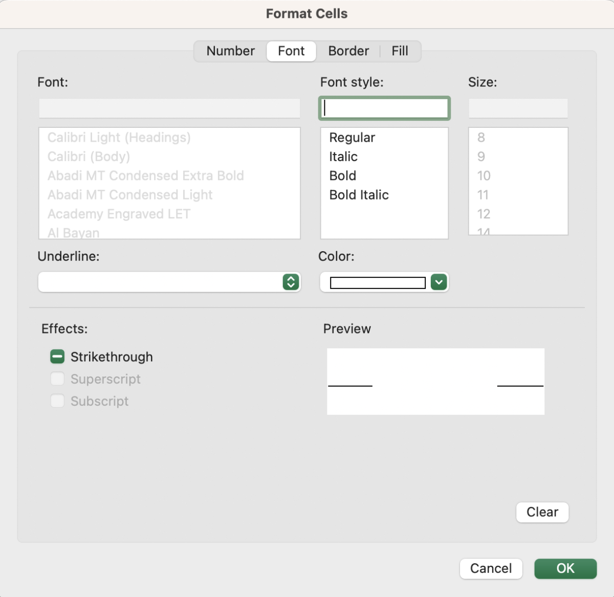
Task: Select Regular font style
Action: click(352, 137)
